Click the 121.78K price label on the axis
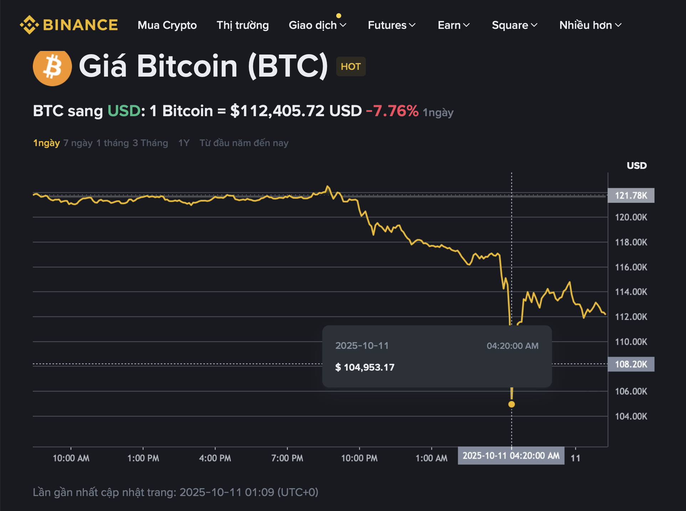 (x=631, y=195)
